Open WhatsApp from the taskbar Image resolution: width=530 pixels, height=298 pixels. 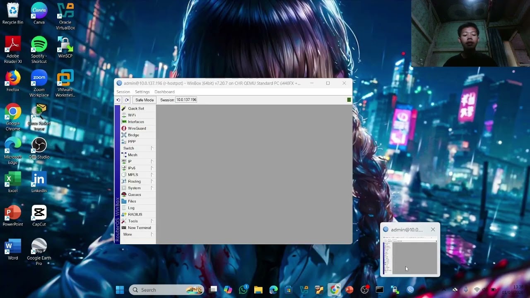[243, 290]
